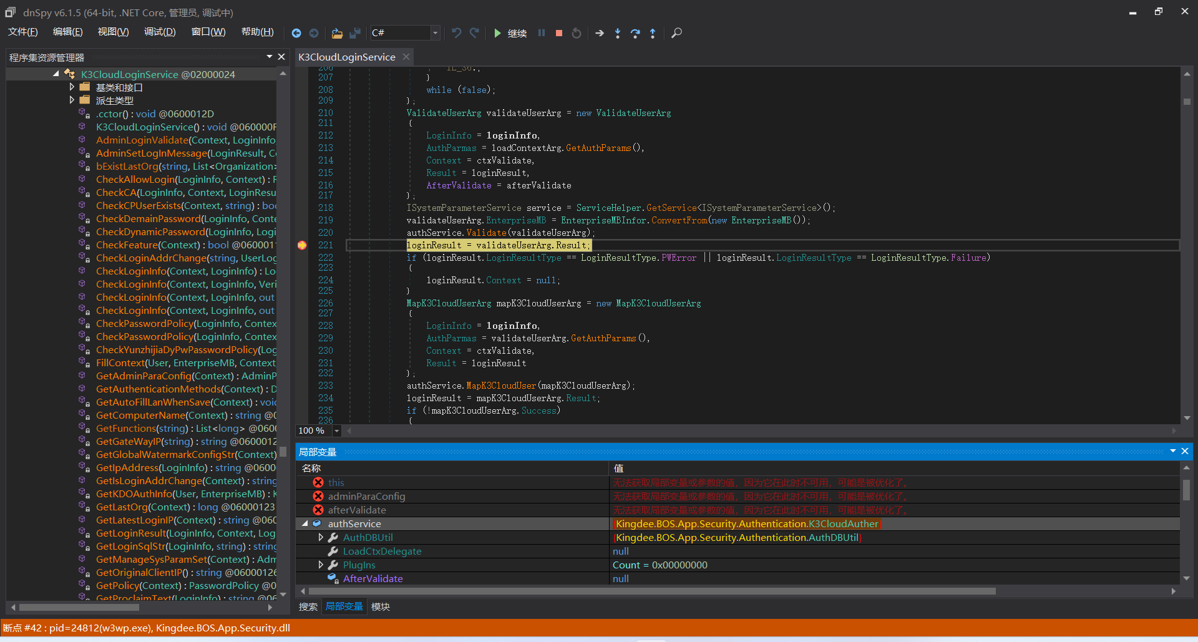1198x642 pixels.
Task: Click the Step Over icon
Action: point(635,33)
